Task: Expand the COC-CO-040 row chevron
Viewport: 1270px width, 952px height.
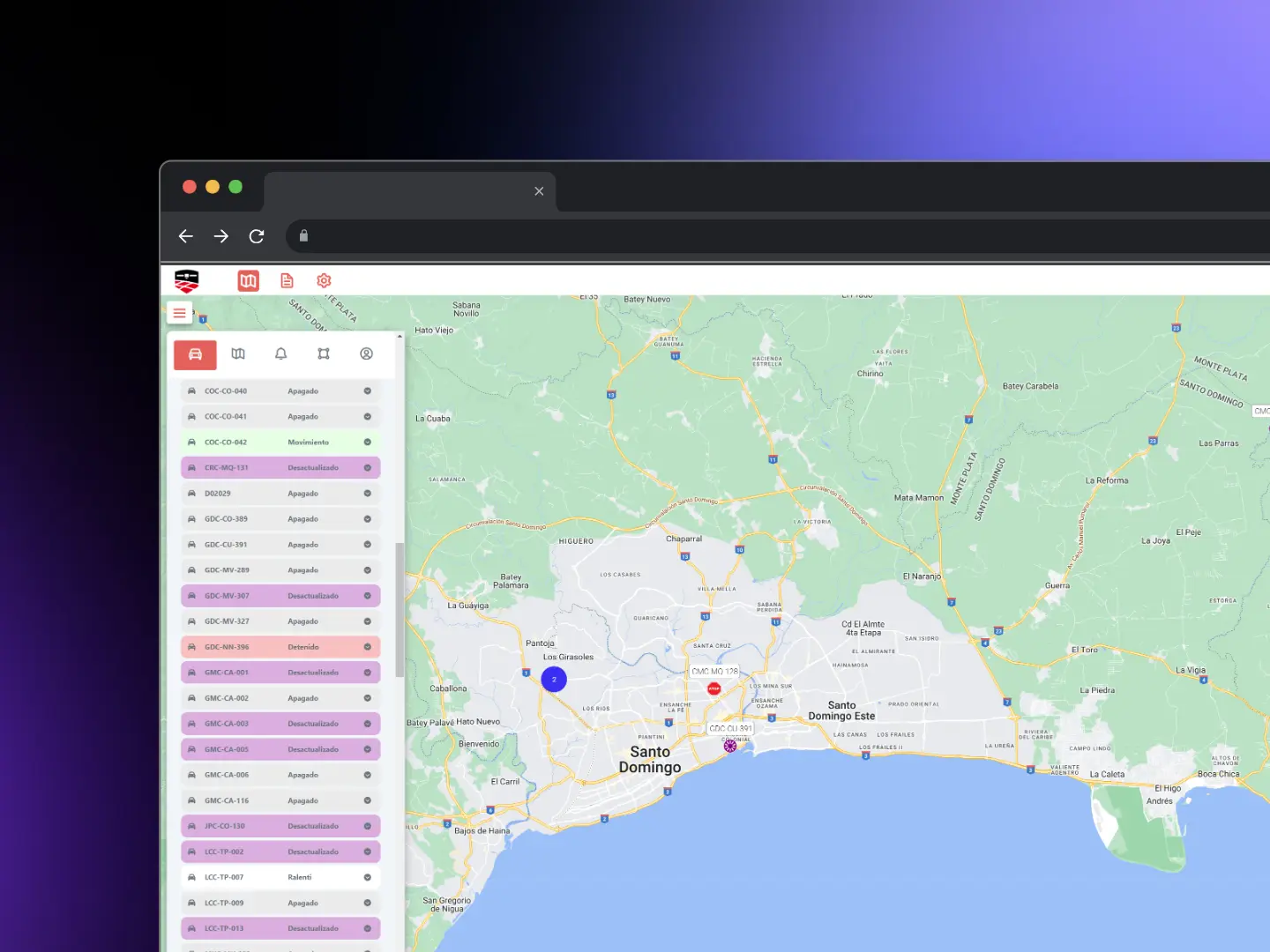Action: (x=368, y=391)
